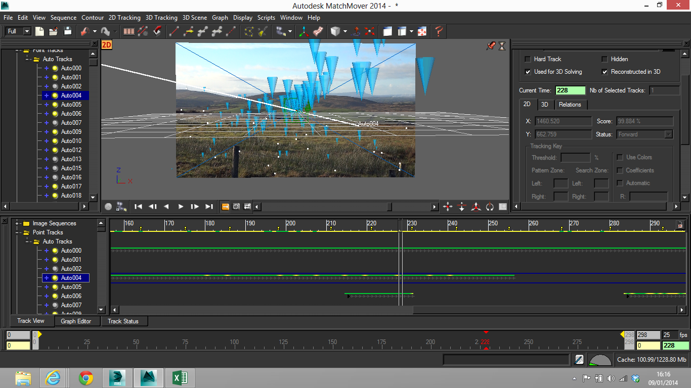Click the pan move crosshair navigation icon
The height and width of the screenshot is (388, 691).
coord(448,207)
